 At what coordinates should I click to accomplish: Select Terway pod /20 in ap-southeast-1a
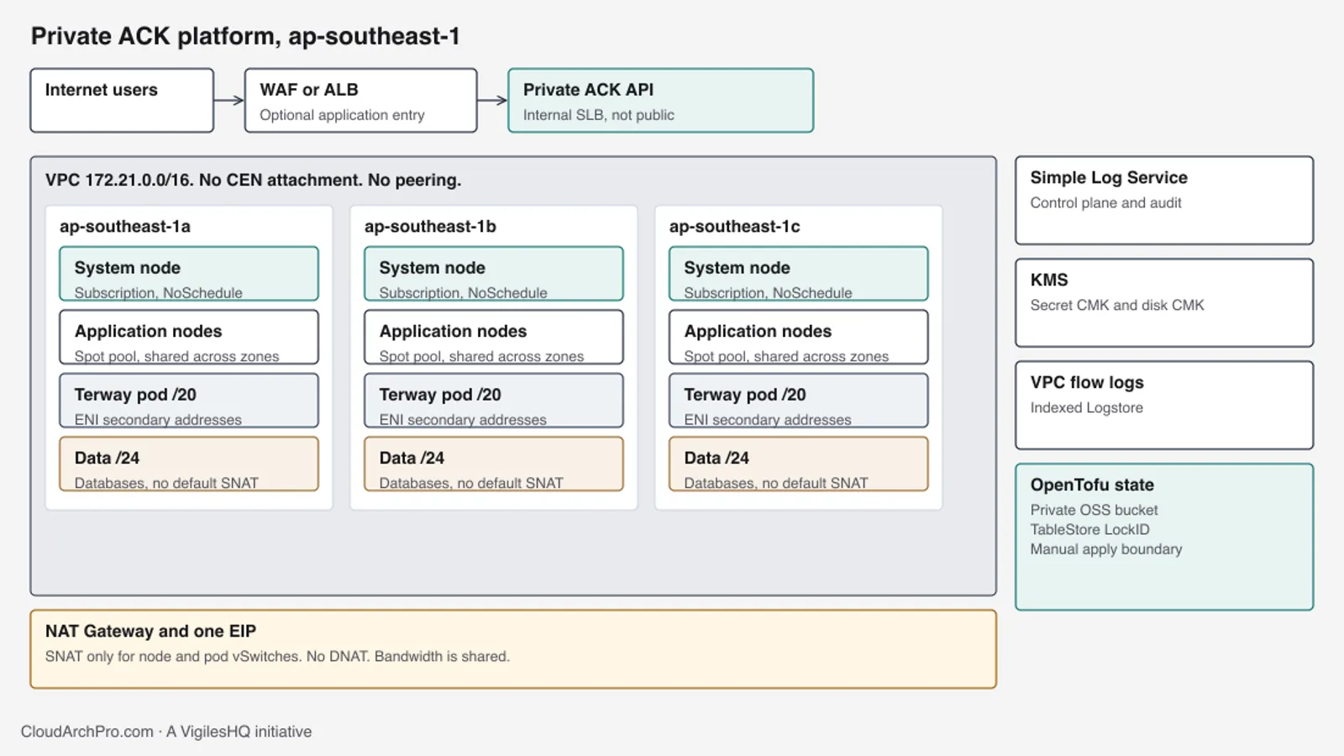pyautogui.click(x=189, y=401)
